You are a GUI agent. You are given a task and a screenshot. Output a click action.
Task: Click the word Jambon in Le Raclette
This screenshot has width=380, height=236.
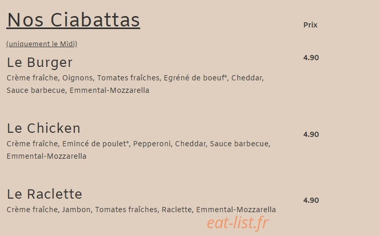[76, 210]
